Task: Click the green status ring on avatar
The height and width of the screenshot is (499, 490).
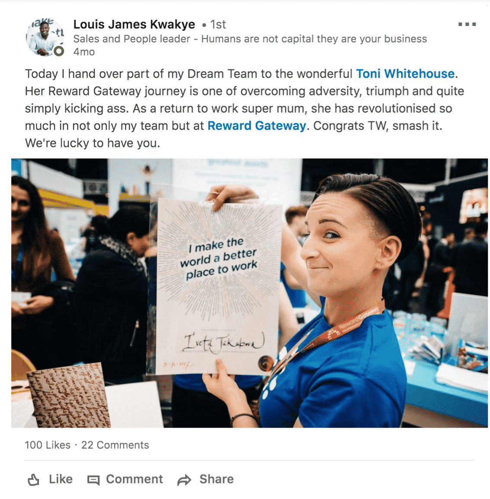Action: pyautogui.click(x=59, y=51)
